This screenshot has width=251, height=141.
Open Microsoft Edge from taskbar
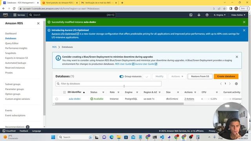pyautogui.click(x=111, y=137)
